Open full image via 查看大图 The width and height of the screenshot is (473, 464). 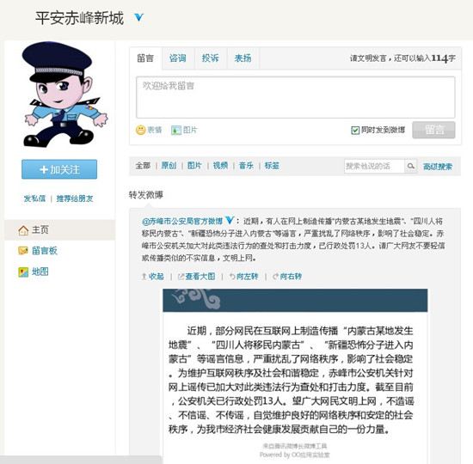tap(197, 277)
